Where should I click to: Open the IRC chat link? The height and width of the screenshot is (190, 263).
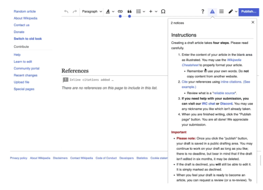[208, 104]
